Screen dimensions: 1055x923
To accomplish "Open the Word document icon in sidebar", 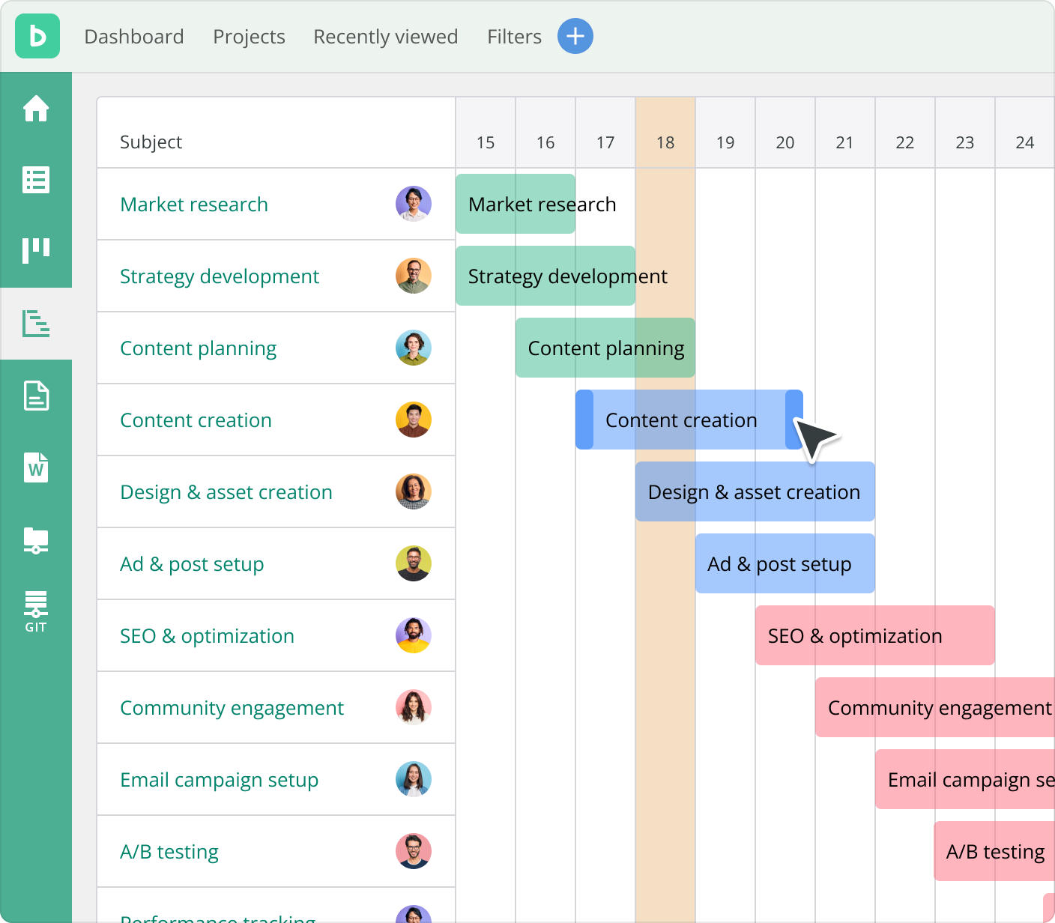I will (35, 468).
